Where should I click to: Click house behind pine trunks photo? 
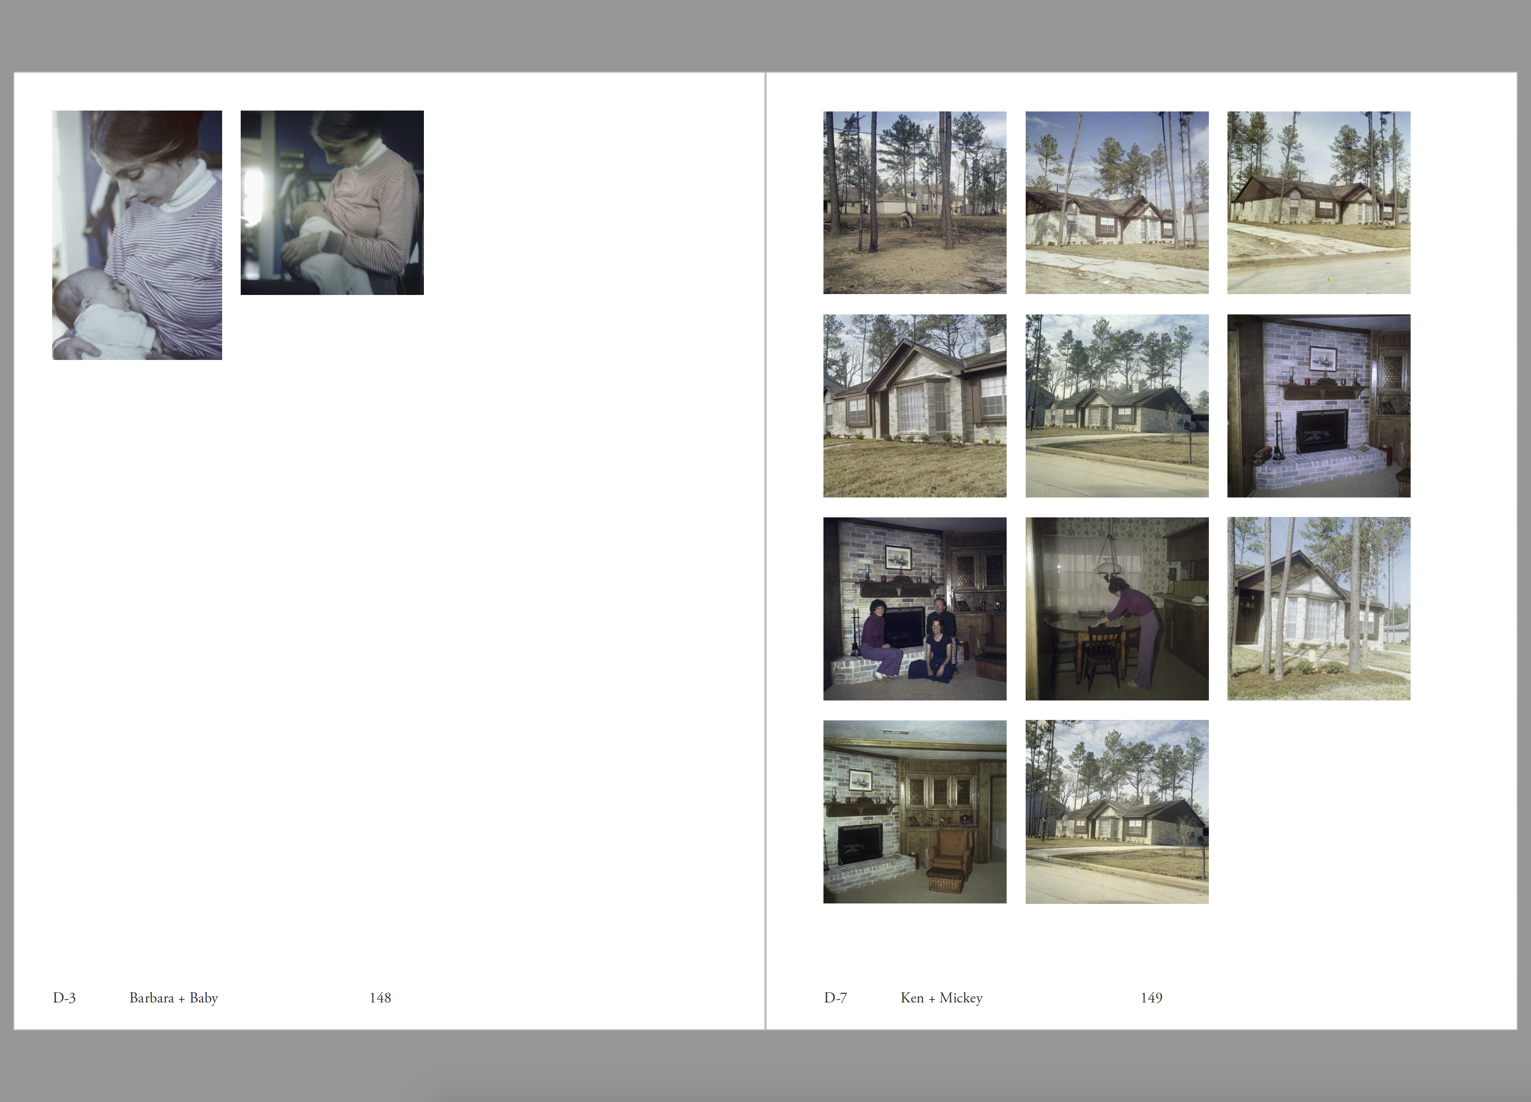coord(1318,608)
